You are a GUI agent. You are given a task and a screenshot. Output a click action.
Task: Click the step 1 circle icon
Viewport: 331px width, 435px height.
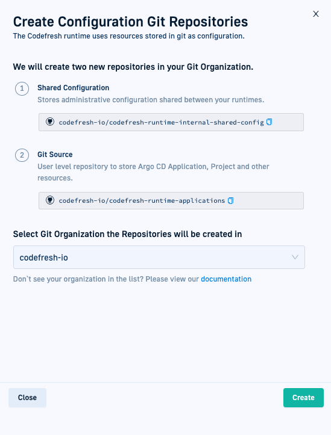pos(22,89)
